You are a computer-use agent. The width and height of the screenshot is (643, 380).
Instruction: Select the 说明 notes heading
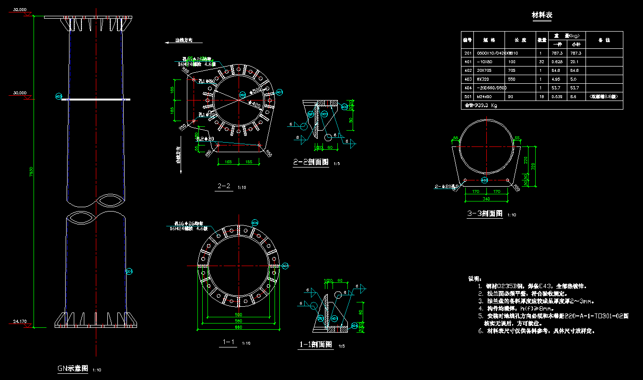pos(475,278)
